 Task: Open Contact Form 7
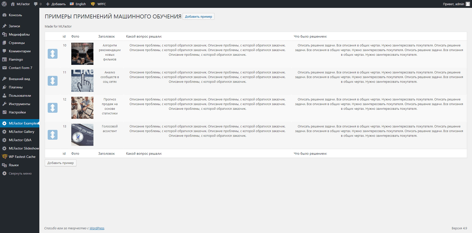coord(19,68)
